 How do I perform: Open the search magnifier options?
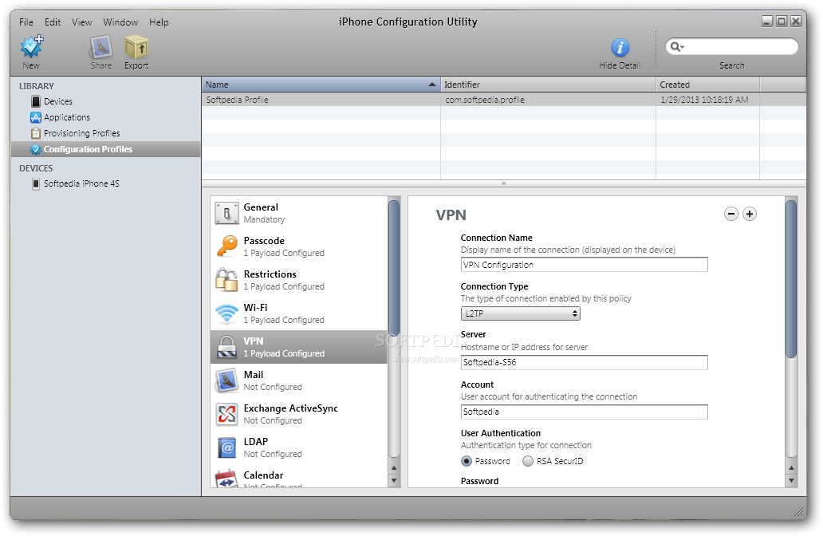point(677,47)
